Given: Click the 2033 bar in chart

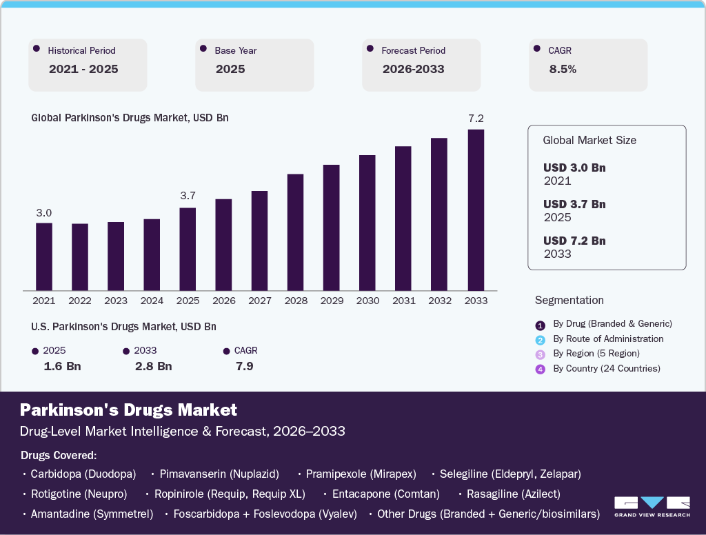Looking at the screenshot, I should 476,210.
